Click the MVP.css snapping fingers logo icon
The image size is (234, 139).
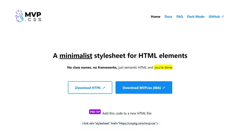[x=19, y=16]
